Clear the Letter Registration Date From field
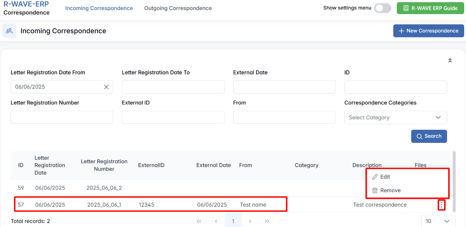Screen dimensions: 466x227 [x=106, y=87]
